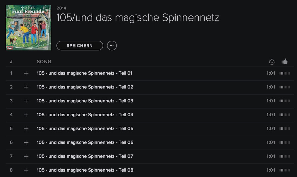Select track Teil 01 title
Viewport: 297px width, 177px height.
[x=84, y=73]
